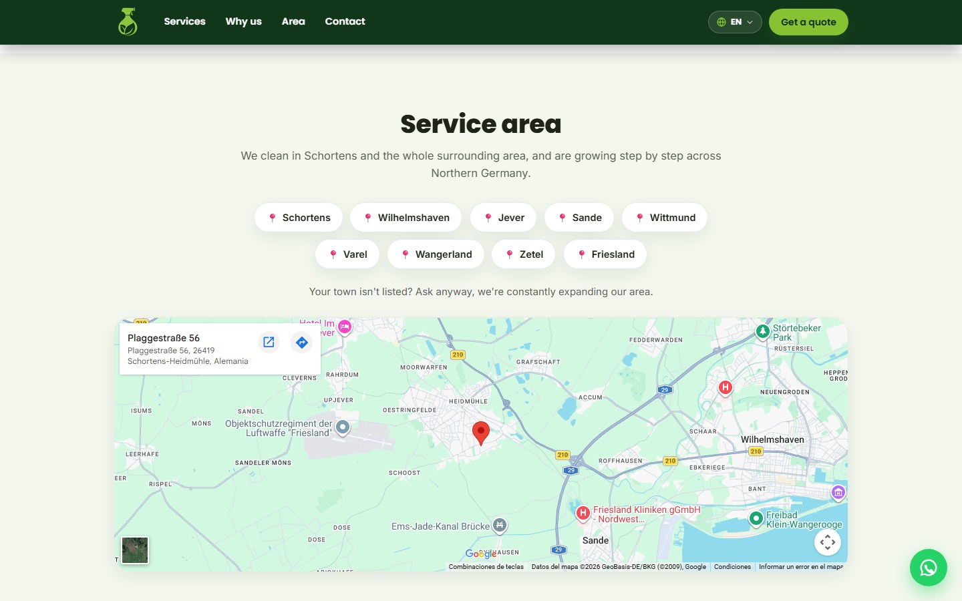
Task: Go to Services nav item
Action: pos(184,21)
